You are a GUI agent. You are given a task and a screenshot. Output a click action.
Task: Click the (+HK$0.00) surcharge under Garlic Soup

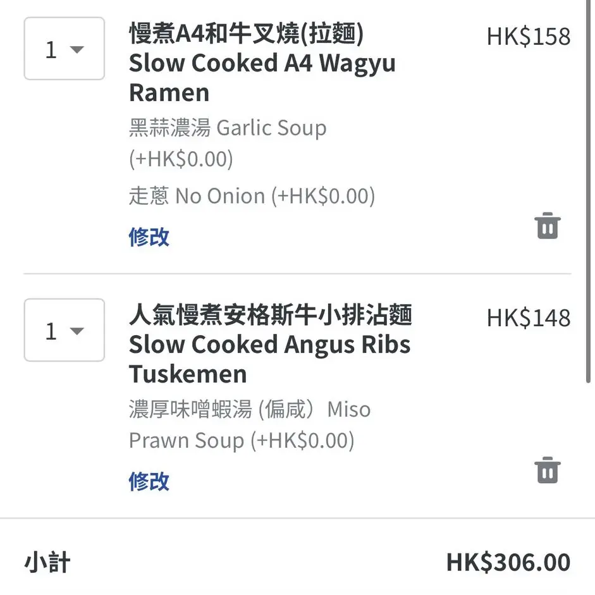(181, 159)
